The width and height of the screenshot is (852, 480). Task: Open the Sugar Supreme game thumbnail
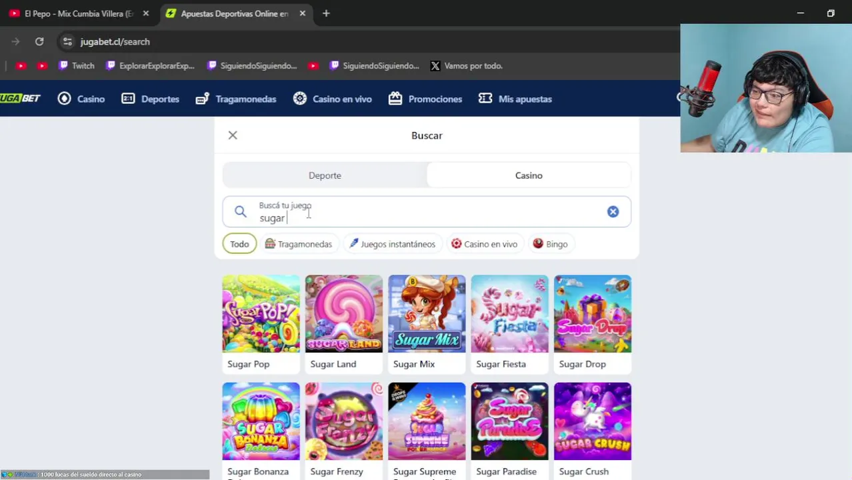427,421
